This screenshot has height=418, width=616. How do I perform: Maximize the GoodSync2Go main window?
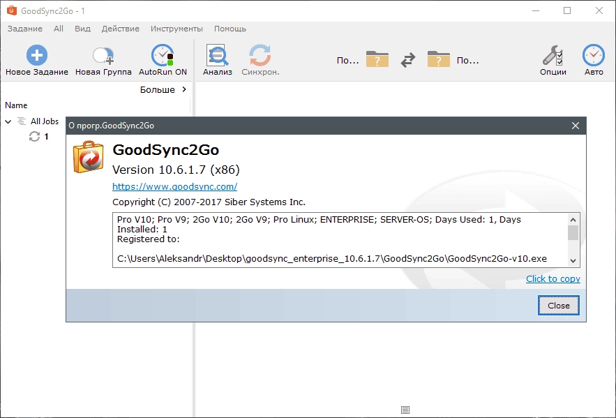click(567, 10)
